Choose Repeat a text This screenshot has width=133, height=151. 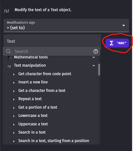(30, 99)
